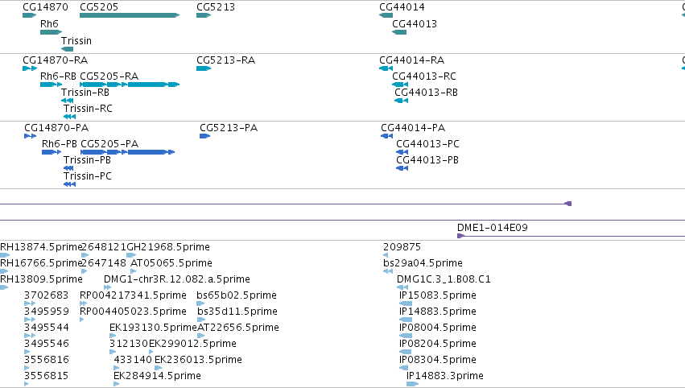685x388 pixels.
Task: Click the EK284914.5prime EST arrow
Action: click(116, 384)
